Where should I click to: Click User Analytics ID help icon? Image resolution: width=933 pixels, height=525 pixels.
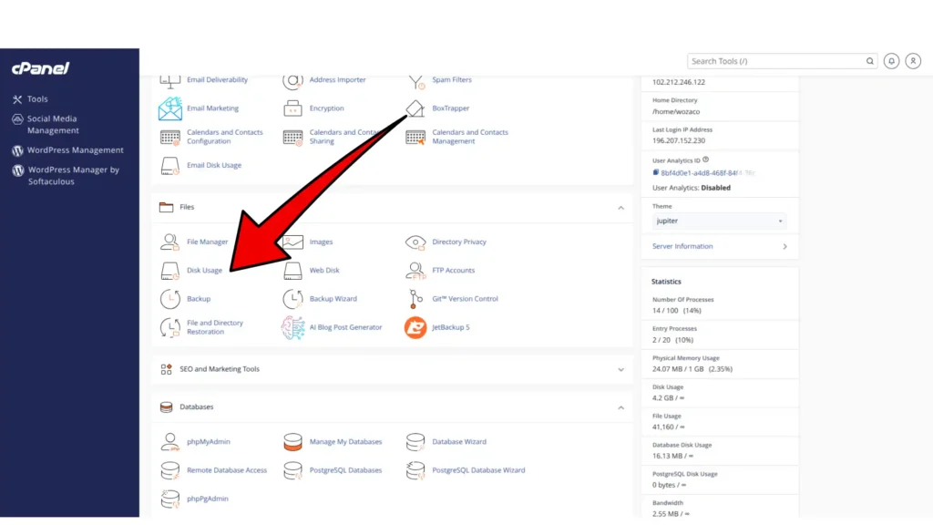pyautogui.click(x=705, y=160)
